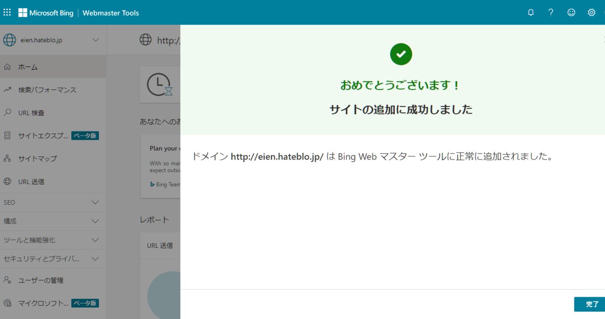Click the globe icon beside eien.hateblo.jp
The image size is (605, 319).
tap(10, 40)
